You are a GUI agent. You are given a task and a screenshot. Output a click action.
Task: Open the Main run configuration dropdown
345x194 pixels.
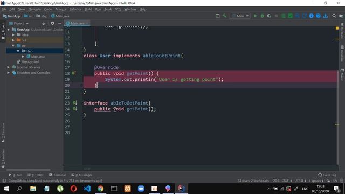[240, 16]
